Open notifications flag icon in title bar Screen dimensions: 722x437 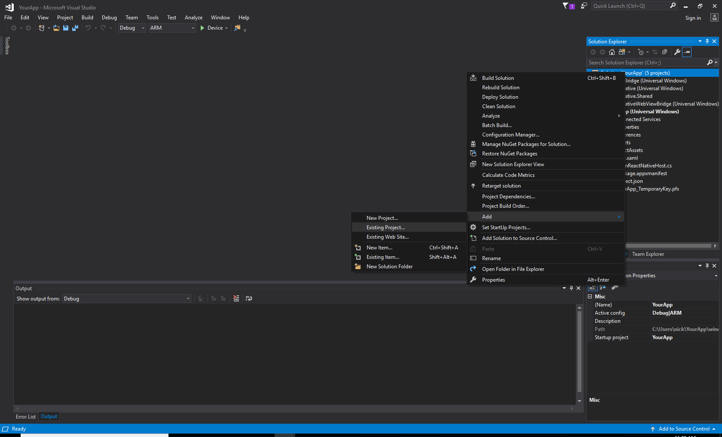coord(566,6)
